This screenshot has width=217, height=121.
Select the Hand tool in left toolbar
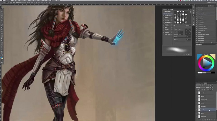[x=2, y=52]
